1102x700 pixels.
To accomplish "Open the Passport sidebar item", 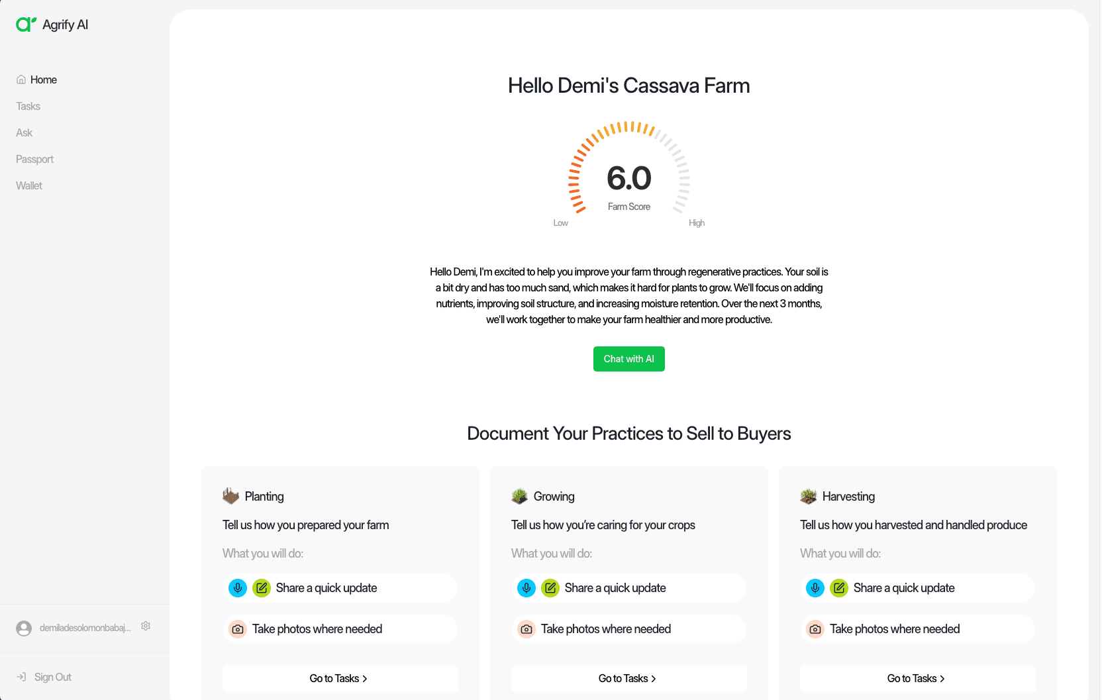I will 34,159.
